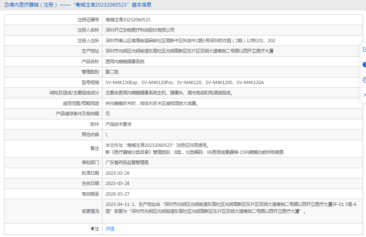Viewport: 366px width, 237px height.
Task: Click the expiry date 2028-03-27
Action: click(117, 194)
